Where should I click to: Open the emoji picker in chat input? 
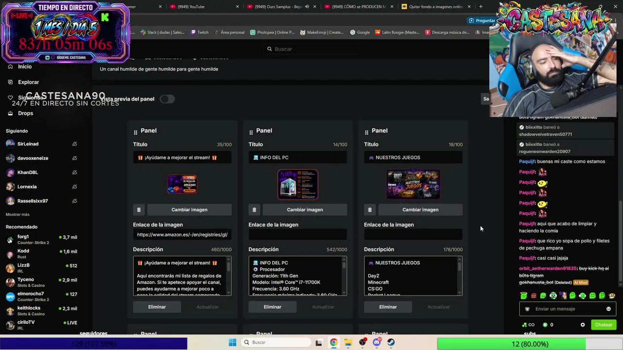(608, 309)
